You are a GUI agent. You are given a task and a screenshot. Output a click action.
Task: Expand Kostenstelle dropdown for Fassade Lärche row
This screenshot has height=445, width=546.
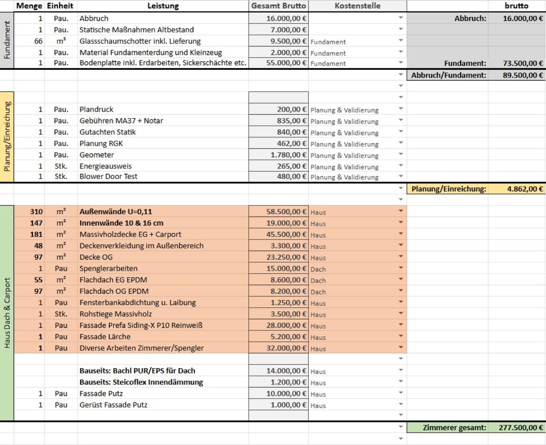(x=401, y=336)
